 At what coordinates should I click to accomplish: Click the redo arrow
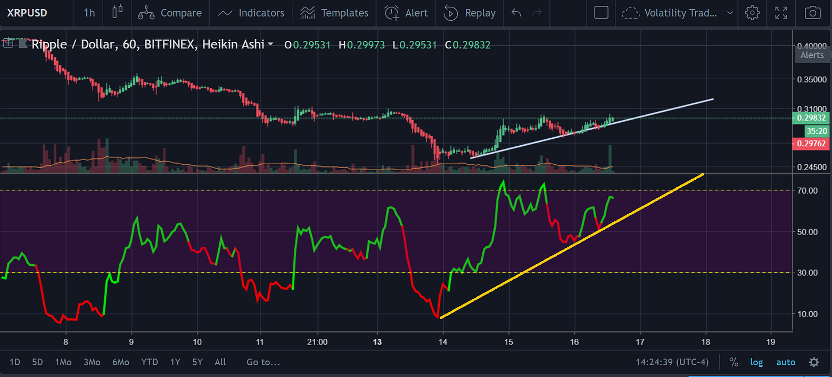point(537,13)
